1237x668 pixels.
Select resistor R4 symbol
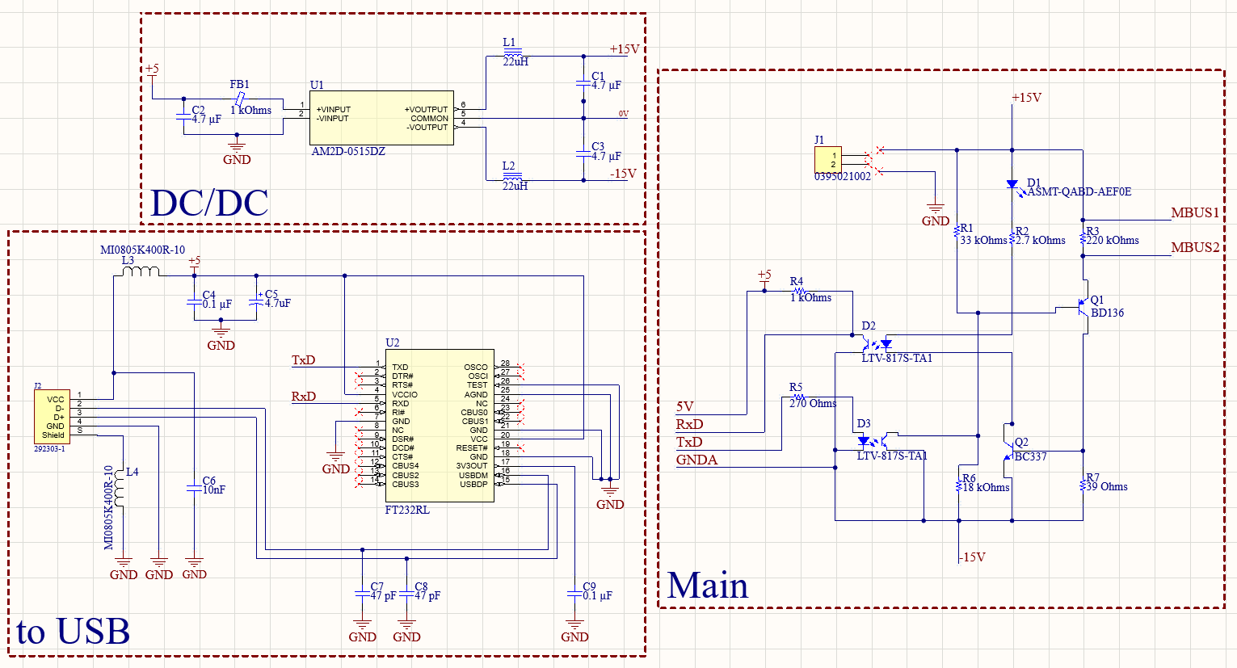pos(799,291)
